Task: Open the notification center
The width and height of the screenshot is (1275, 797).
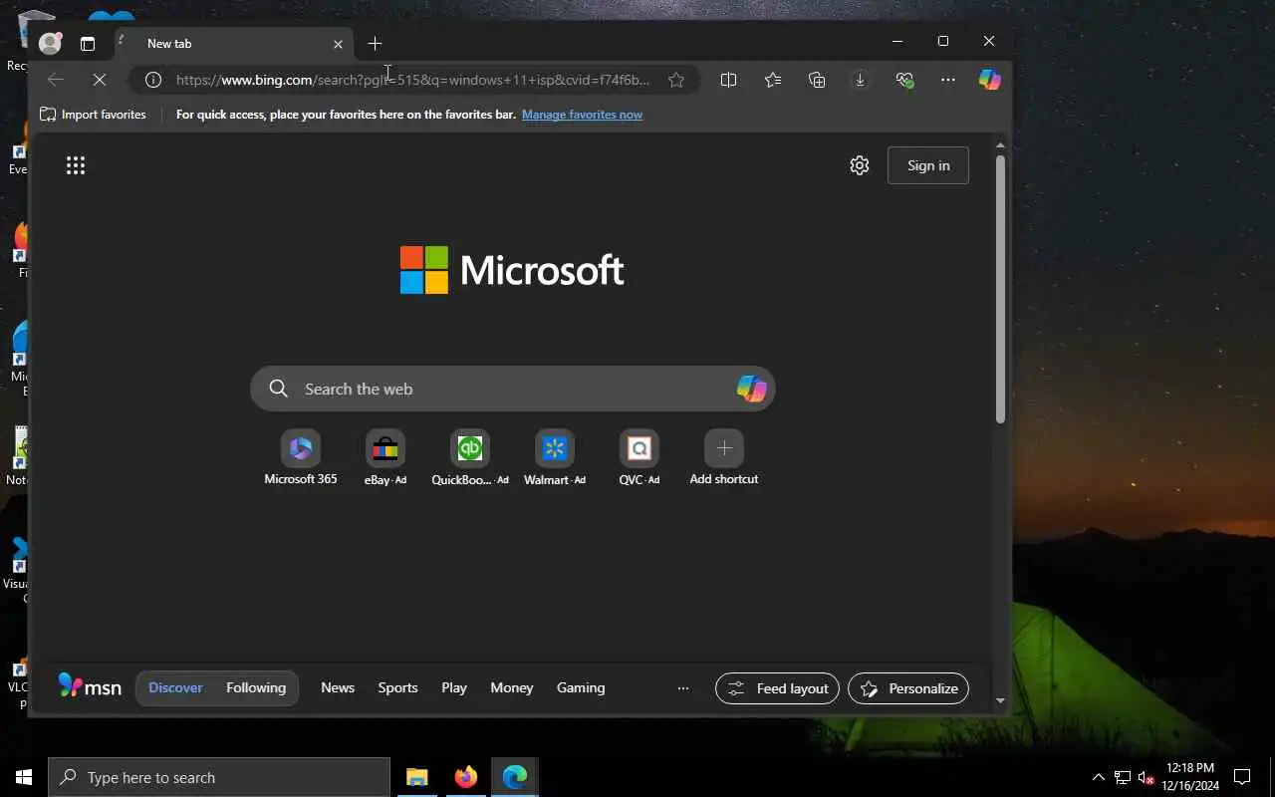Action: point(1242,777)
